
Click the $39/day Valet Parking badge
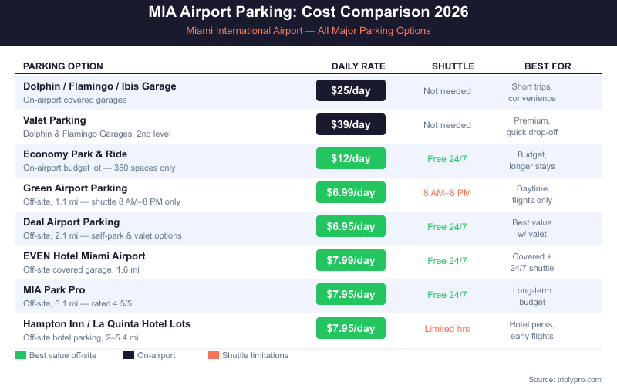coord(351,125)
